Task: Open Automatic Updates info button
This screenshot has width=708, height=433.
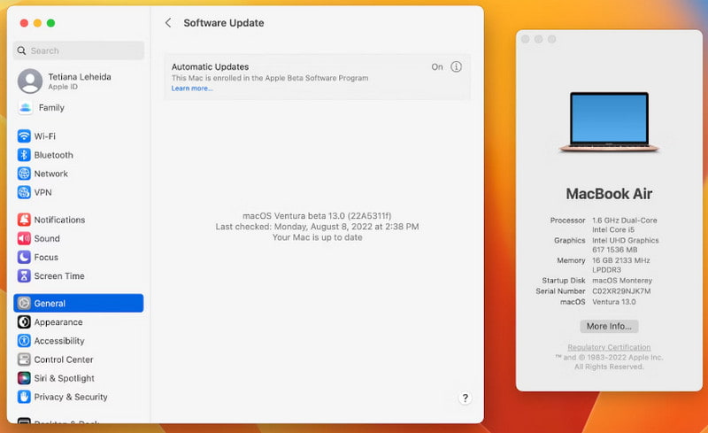Action: (x=457, y=67)
